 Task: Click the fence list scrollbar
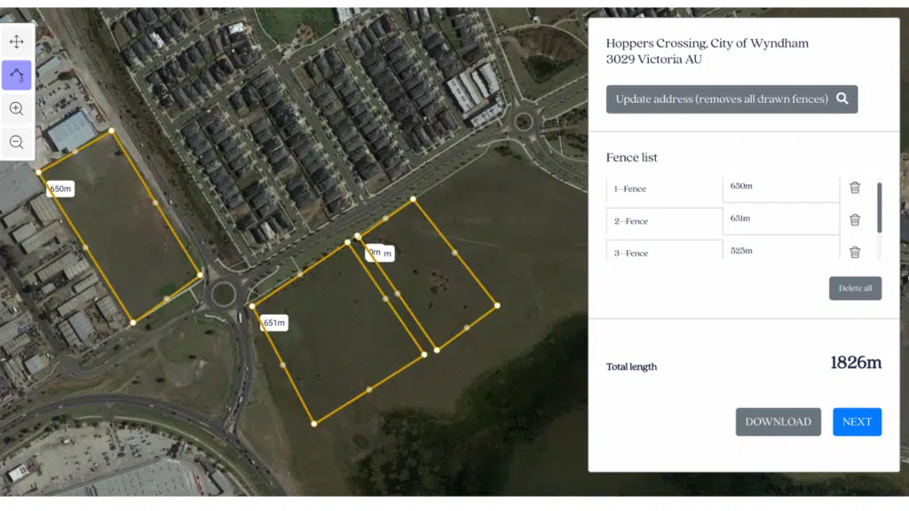(x=879, y=208)
